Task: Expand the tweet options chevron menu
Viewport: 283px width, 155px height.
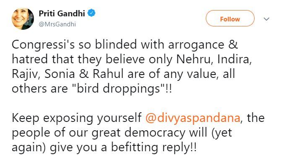Action: pos(267,19)
